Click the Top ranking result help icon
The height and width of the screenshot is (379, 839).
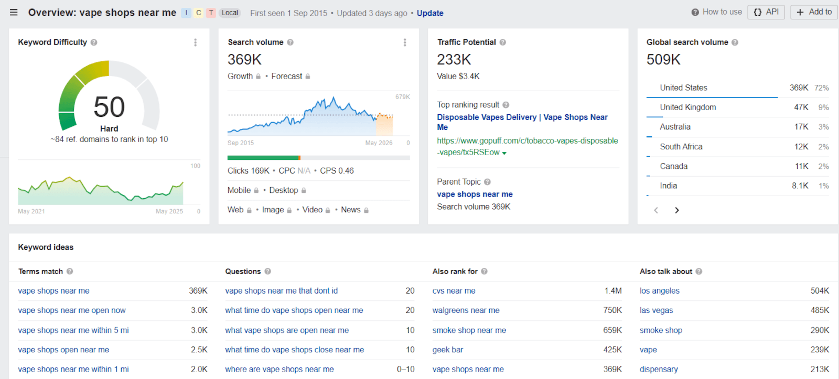[506, 105]
